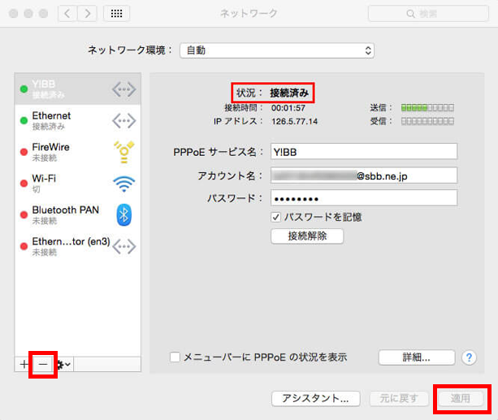The image size is (498, 420).
Task: Select the Wi-Fi service in the list
Action: point(78,184)
